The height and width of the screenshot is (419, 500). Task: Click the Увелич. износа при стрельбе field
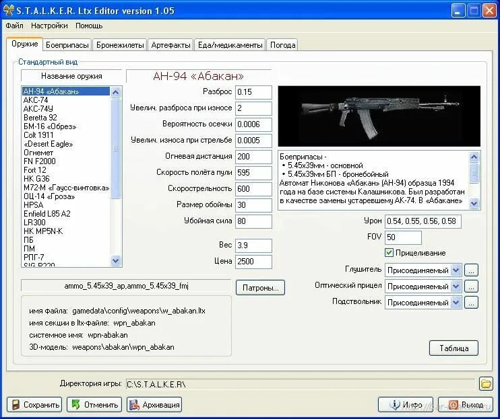coord(253,141)
